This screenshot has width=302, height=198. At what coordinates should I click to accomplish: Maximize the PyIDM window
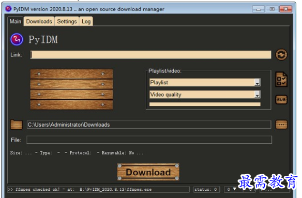tap(272, 9)
